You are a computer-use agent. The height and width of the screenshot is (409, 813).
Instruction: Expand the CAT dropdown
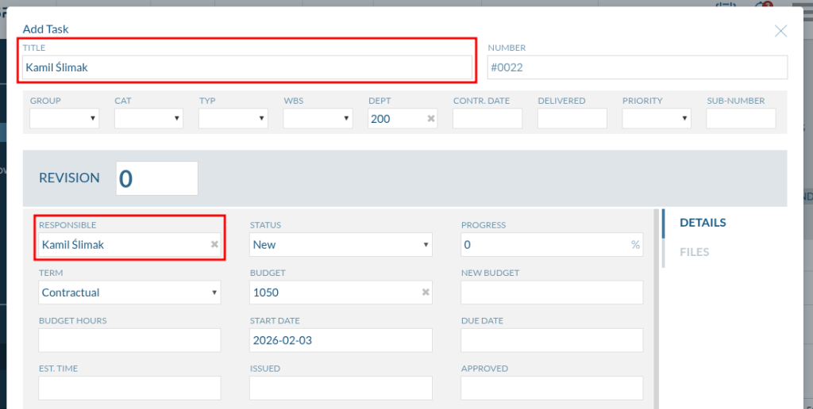[x=148, y=119]
